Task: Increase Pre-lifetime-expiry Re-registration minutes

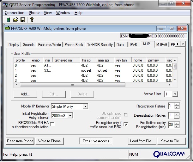Action: (x=177, y=123)
